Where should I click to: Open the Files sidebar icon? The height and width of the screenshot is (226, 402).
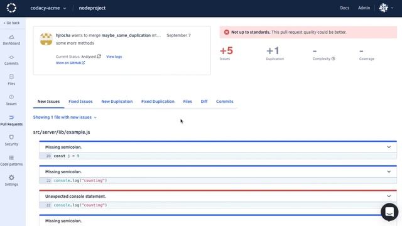point(11,77)
